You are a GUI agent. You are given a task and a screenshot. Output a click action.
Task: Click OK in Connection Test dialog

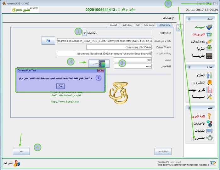(60, 86)
